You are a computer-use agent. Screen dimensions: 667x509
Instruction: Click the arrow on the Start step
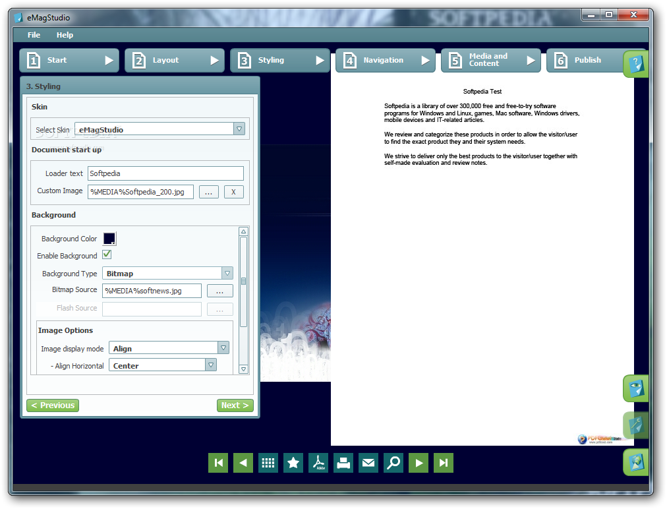click(x=109, y=61)
